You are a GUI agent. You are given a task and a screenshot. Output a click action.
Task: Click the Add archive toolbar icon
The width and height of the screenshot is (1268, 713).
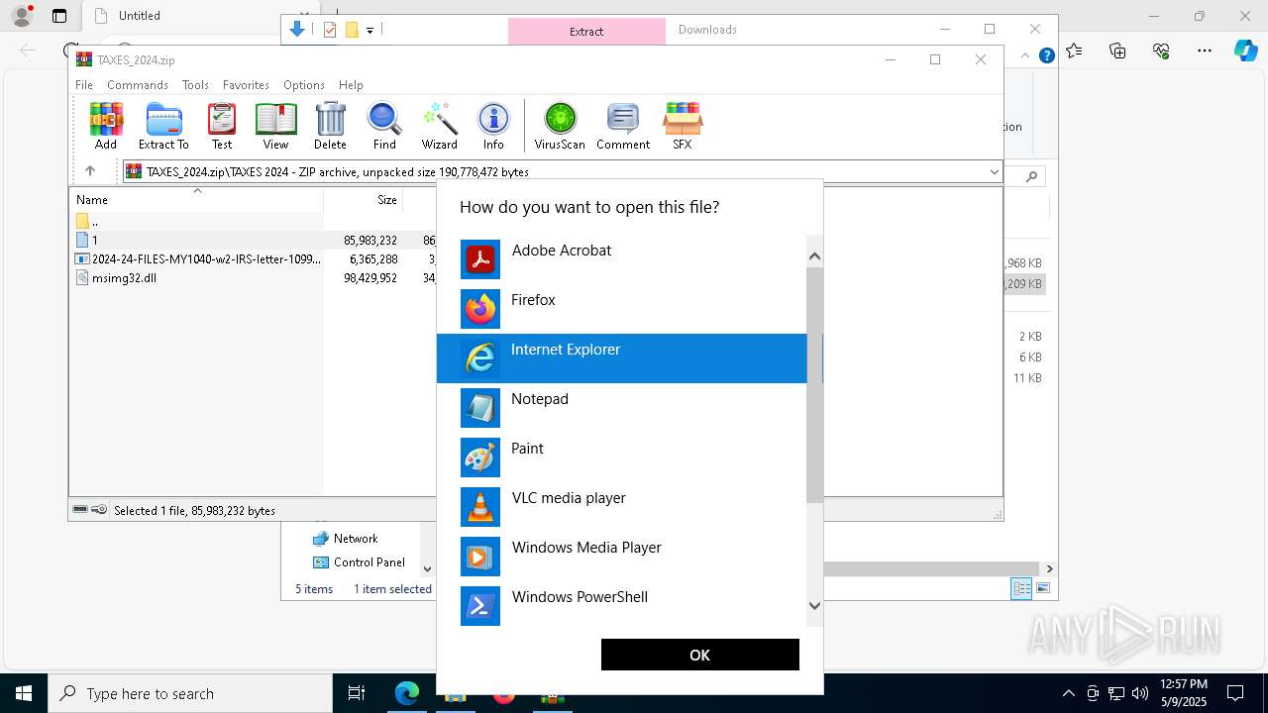click(106, 126)
